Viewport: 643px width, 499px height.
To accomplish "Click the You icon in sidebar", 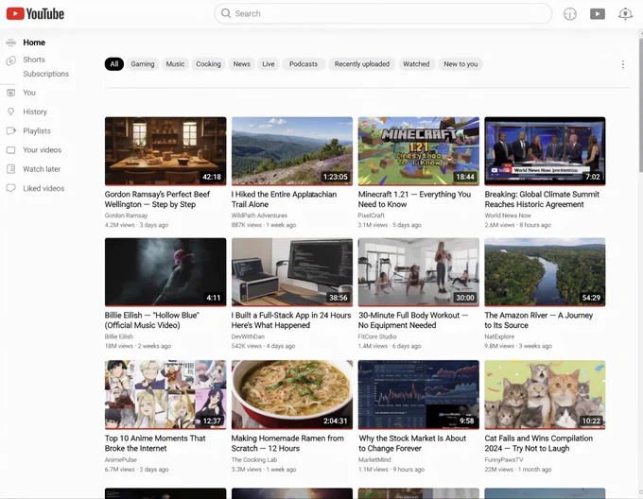I will (x=11, y=93).
